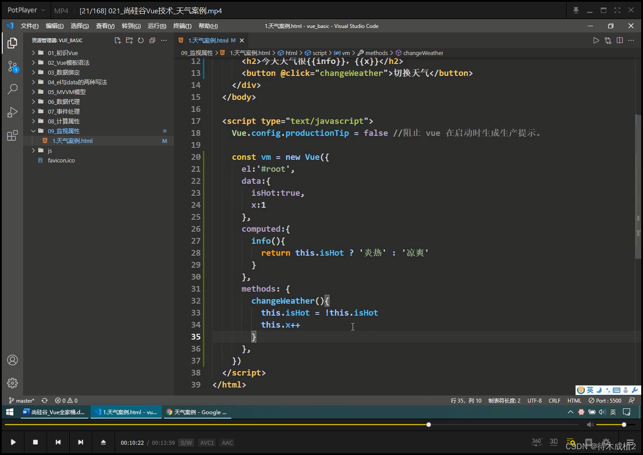Open the 编辑(E) menu
This screenshot has height=455, width=643.
[55, 26]
